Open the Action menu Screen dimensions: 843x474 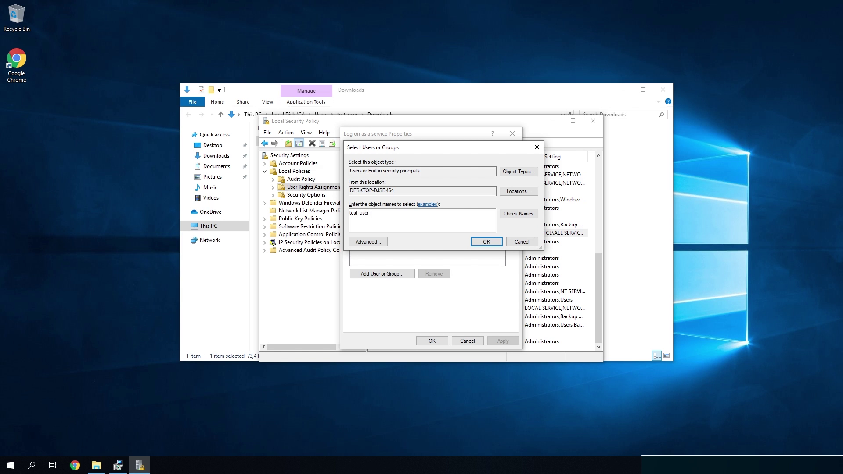286,133
